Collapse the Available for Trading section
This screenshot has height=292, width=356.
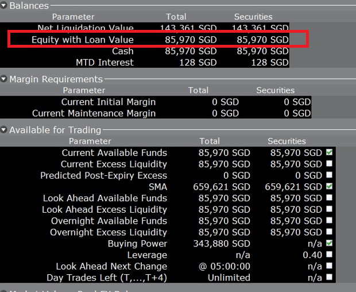4,130
